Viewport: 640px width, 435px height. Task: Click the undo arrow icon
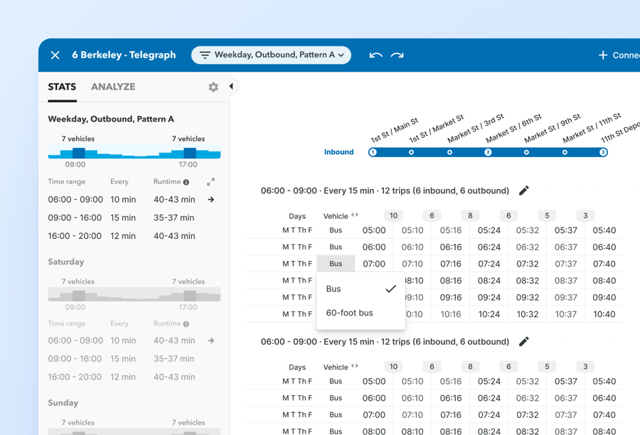375,55
